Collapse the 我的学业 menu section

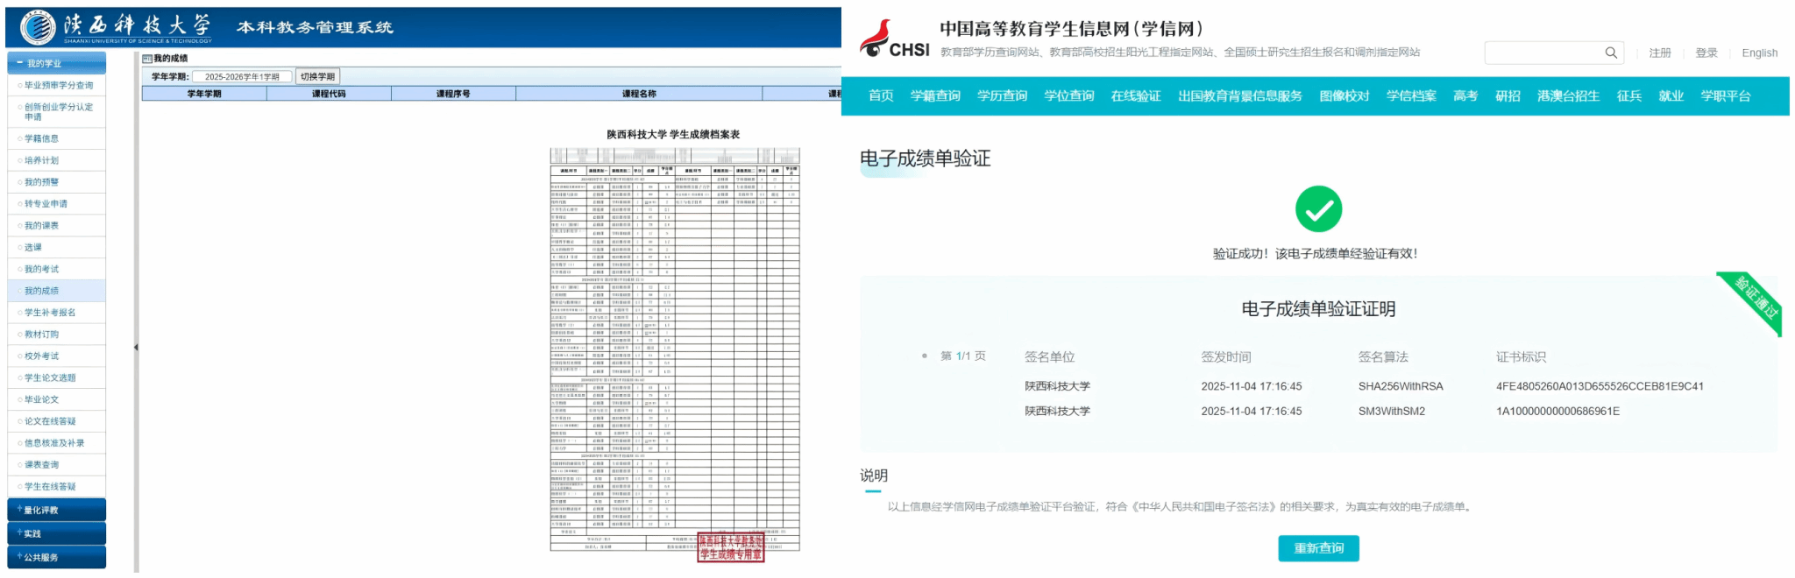pyautogui.click(x=56, y=63)
